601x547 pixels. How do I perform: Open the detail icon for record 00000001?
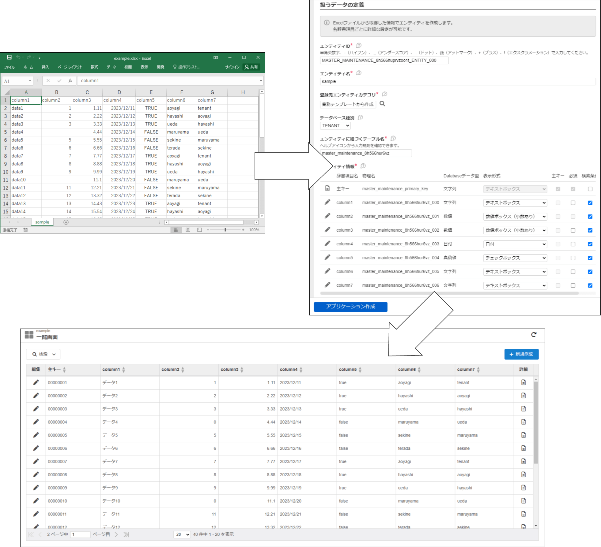click(523, 382)
